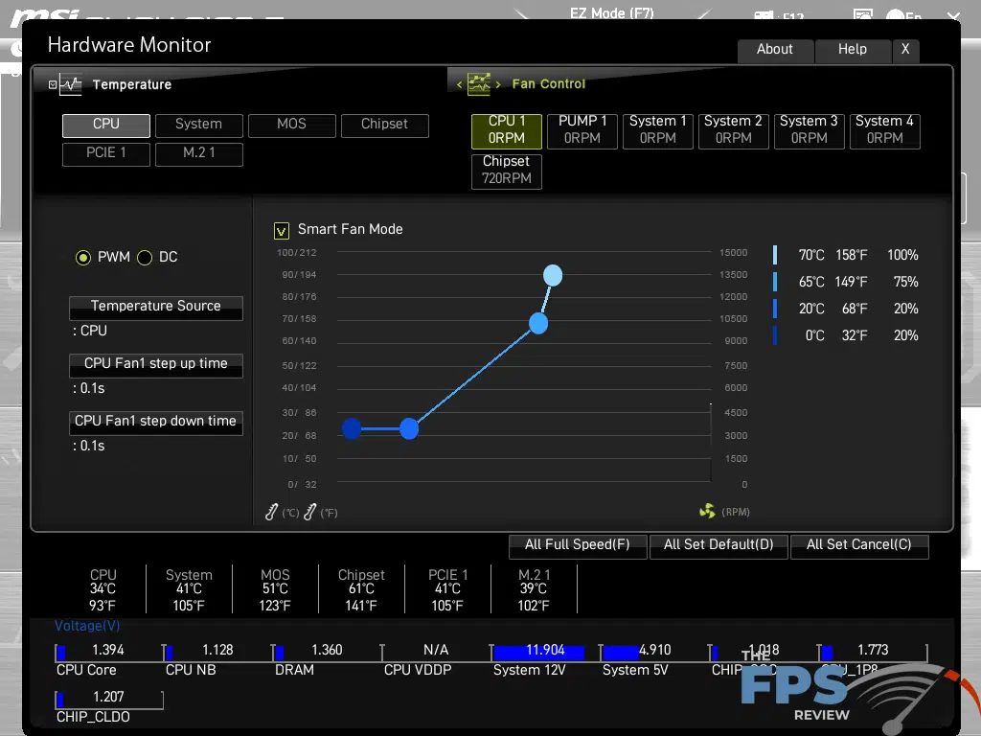Screen dimensions: 981x736
Task: Click the System 12V voltage bar
Action: pos(545,652)
